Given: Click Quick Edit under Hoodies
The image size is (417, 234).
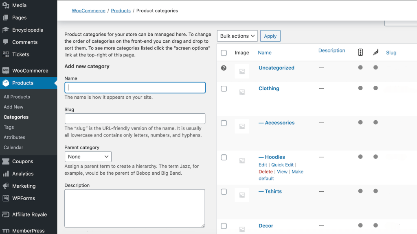Looking at the screenshot, I should tap(282, 165).
